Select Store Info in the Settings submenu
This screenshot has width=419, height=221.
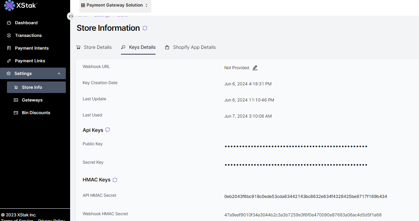(x=32, y=87)
